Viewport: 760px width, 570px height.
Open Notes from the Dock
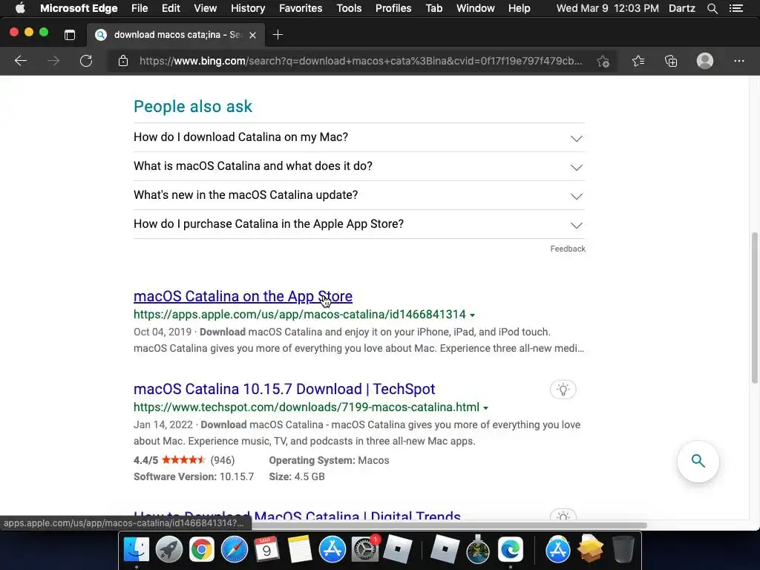coord(300,550)
